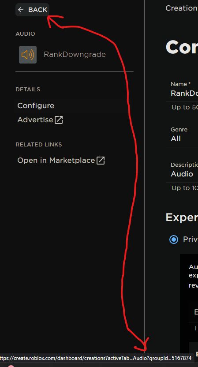Viewport: 198px width, 367px height.
Task: Open the Configure details page
Action: pyautogui.click(x=36, y=105)
